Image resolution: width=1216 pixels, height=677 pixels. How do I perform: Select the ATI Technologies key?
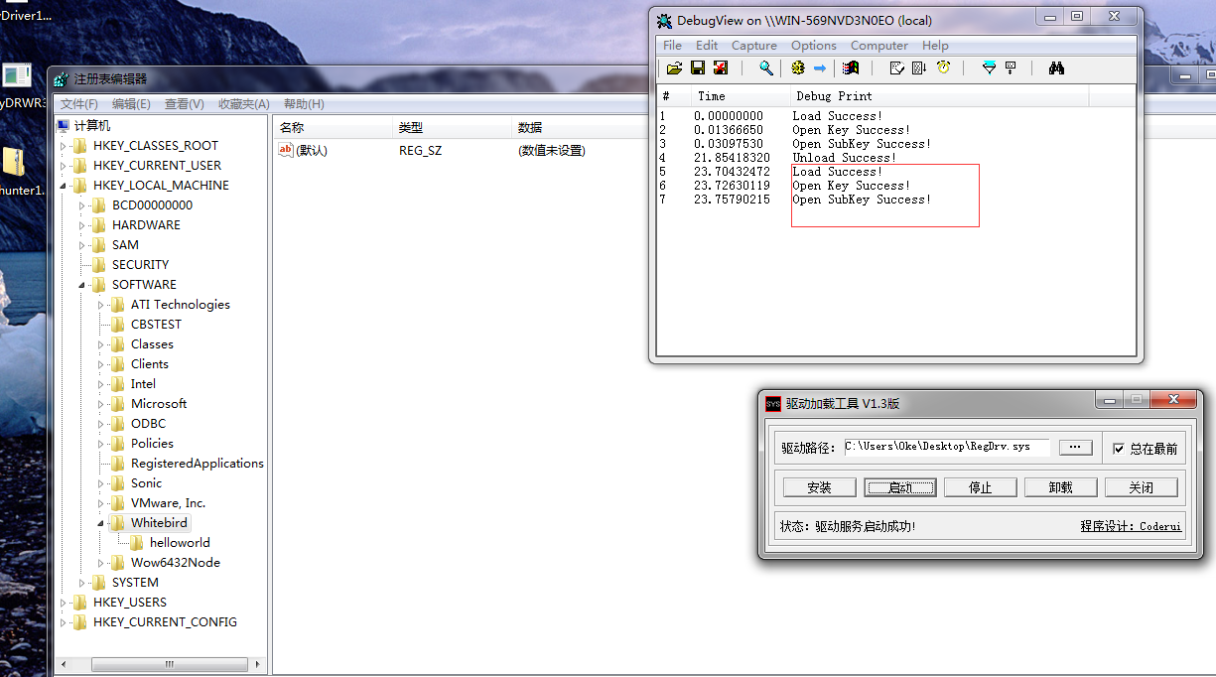180,305
